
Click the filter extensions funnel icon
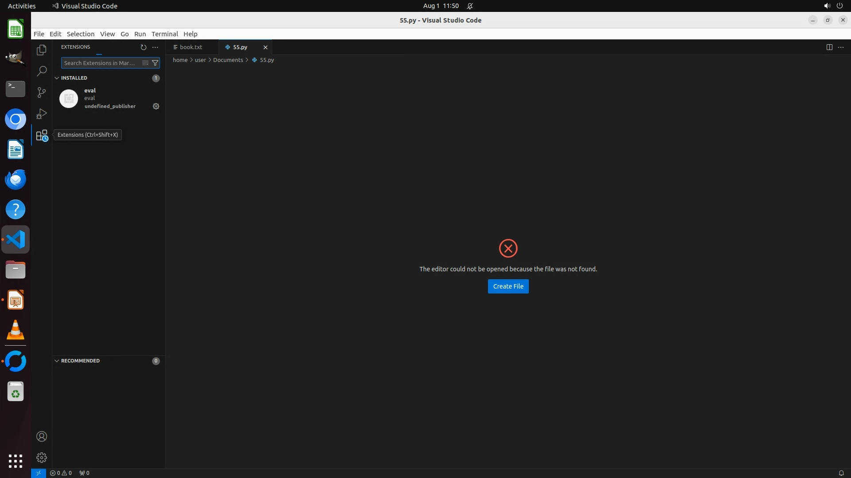point(155,63)
